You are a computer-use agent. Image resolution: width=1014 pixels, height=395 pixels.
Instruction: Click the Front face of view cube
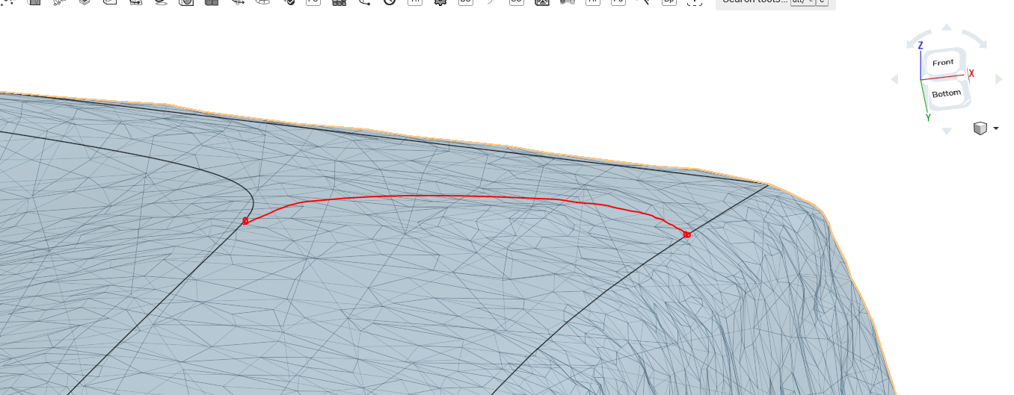(x=943, y=63)
